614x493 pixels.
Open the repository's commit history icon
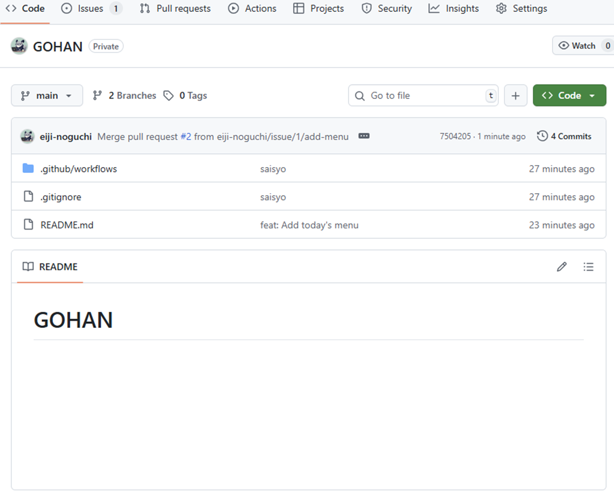tap(542, 136)
